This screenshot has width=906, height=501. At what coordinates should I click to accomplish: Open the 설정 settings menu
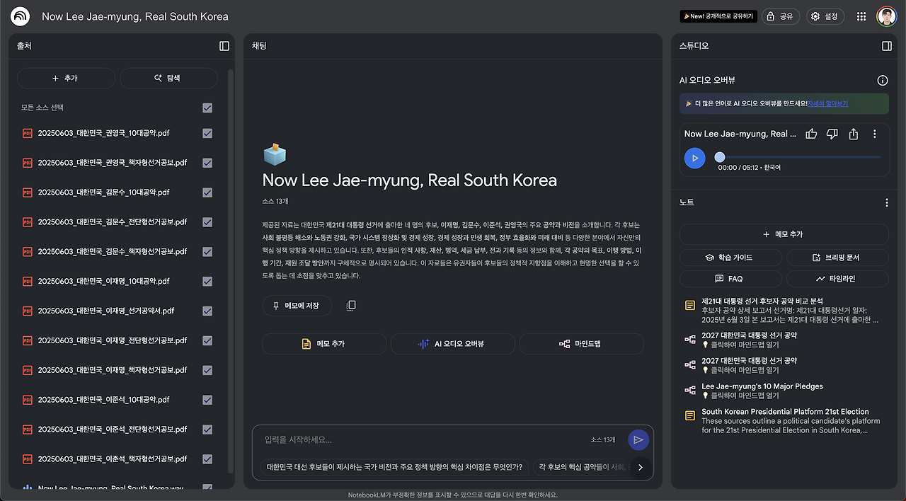pos(825,16)
